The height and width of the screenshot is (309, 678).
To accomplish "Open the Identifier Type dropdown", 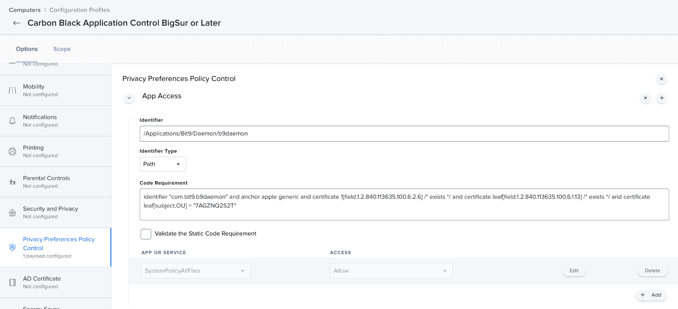I will 163,164.
